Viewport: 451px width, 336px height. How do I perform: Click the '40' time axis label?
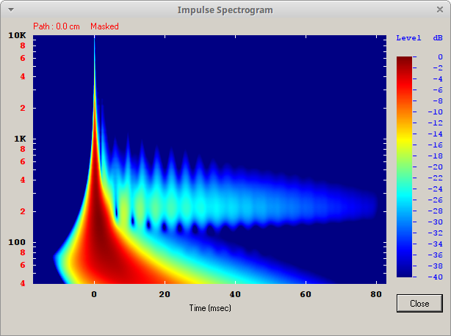(x=235, y=294)
